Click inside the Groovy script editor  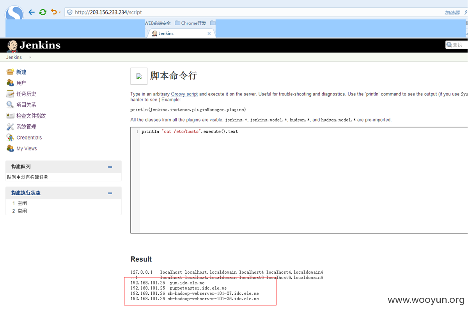coord(299,180)
